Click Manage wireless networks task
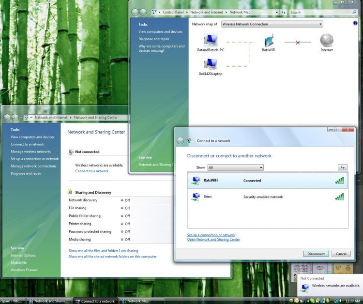Viewport: 363px width, 304px height. point(30,152)
